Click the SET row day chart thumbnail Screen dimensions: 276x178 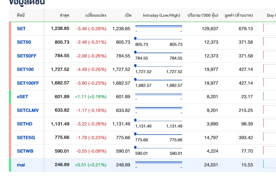point(269,28)
